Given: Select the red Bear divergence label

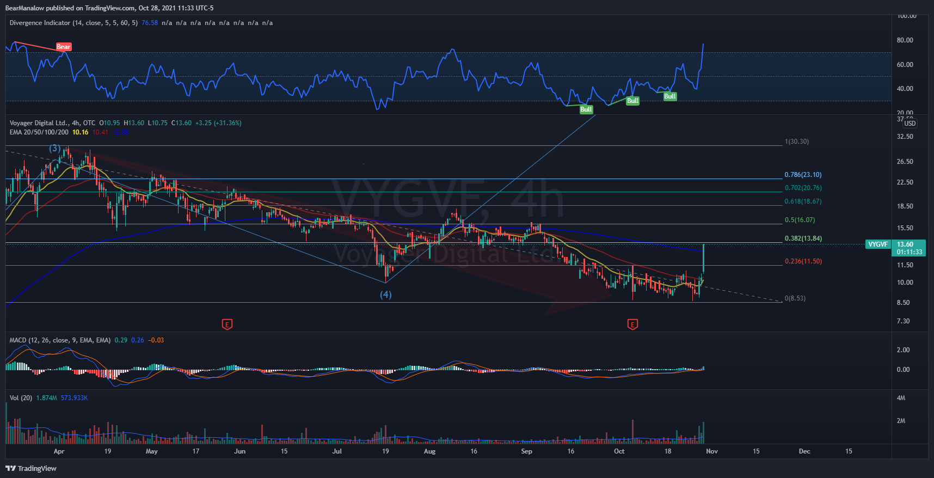Looking at the screenshot, I should tap(64, 47).
